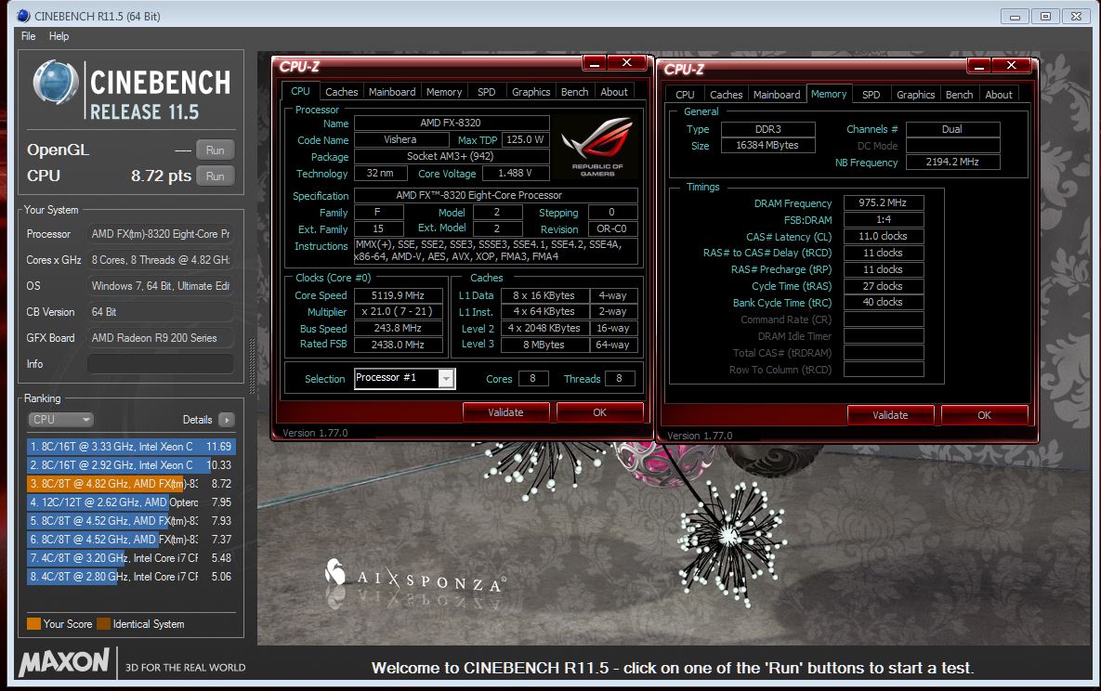Click the Core Speed value 5119.9 MHz

[x=399, y=295]
